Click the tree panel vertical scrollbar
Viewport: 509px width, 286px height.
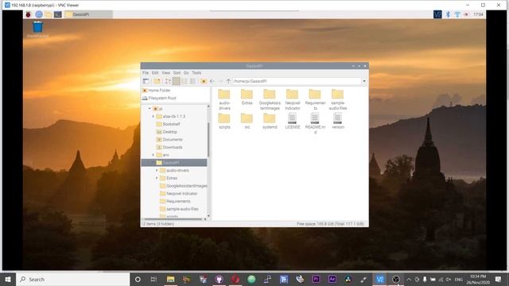(x=208, y=140)
